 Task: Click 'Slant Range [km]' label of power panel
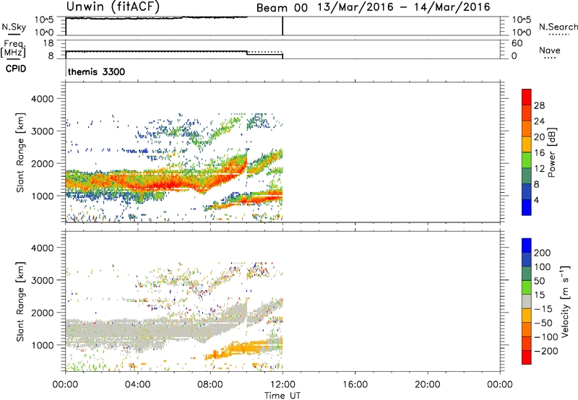tap(20, 152)
